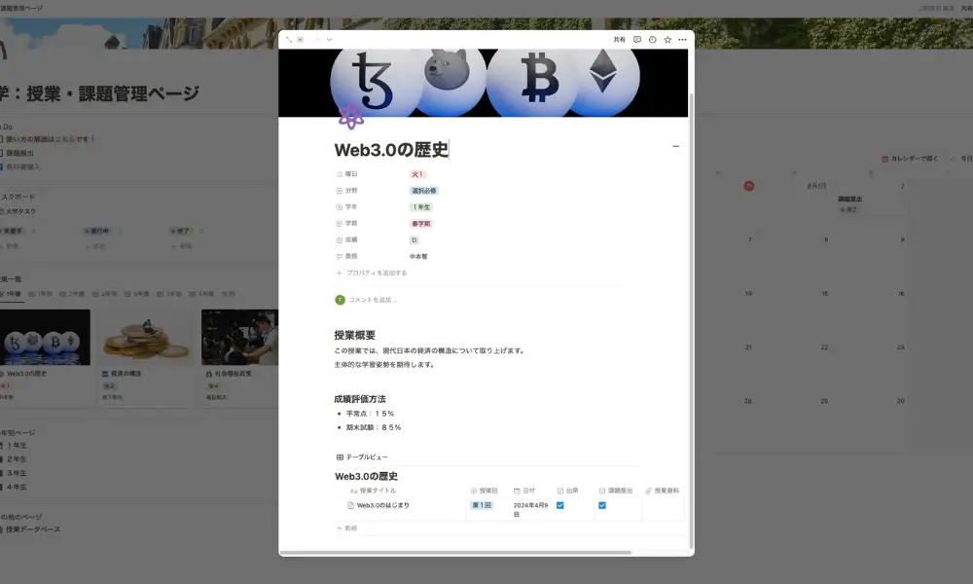This screenshot has width=973, height=584.
Task: Click the page icon beside Web3.0のはじまり
Action: [350, 506]
